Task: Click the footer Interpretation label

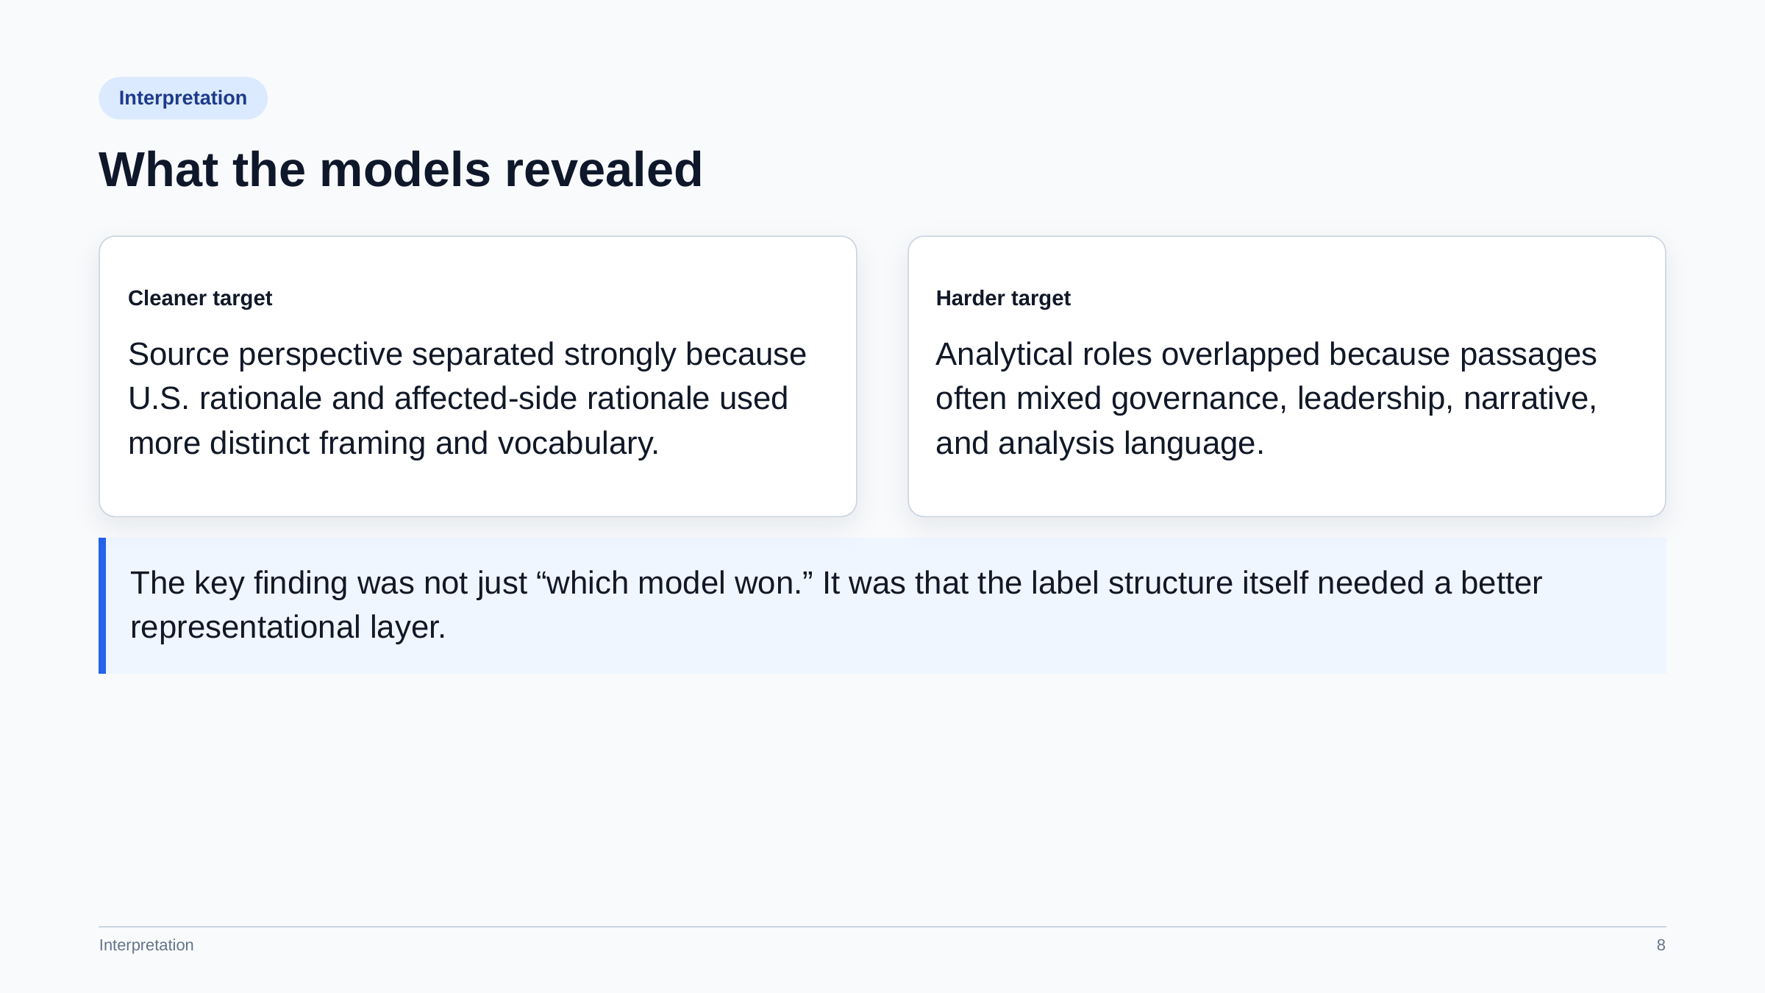Action: (146, 945)
